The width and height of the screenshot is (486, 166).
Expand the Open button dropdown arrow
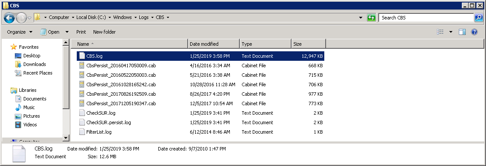tap(67, 32)
